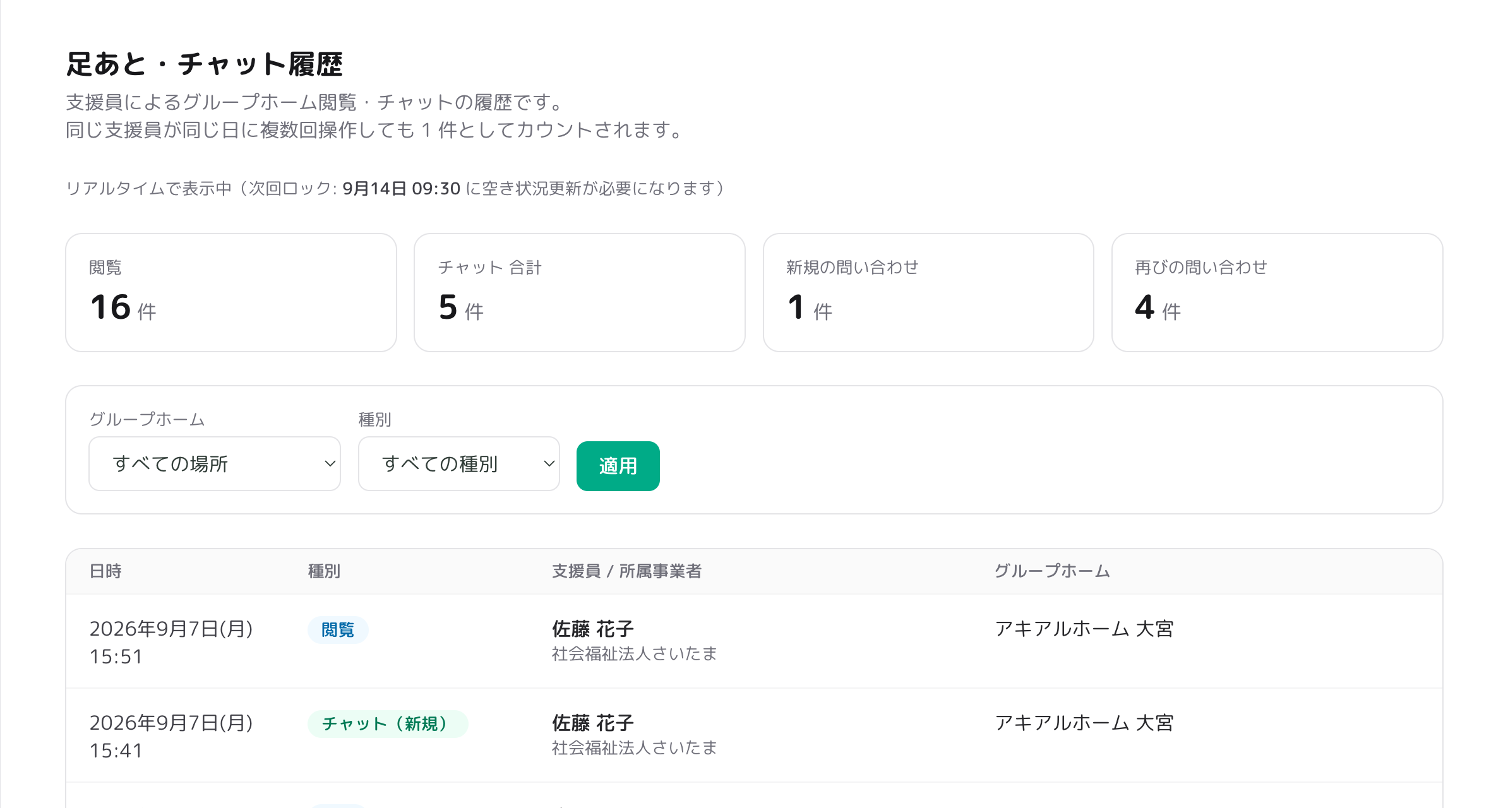
Task: Click 佐藤 花子 in the 15:41 row
Action: 592,723
